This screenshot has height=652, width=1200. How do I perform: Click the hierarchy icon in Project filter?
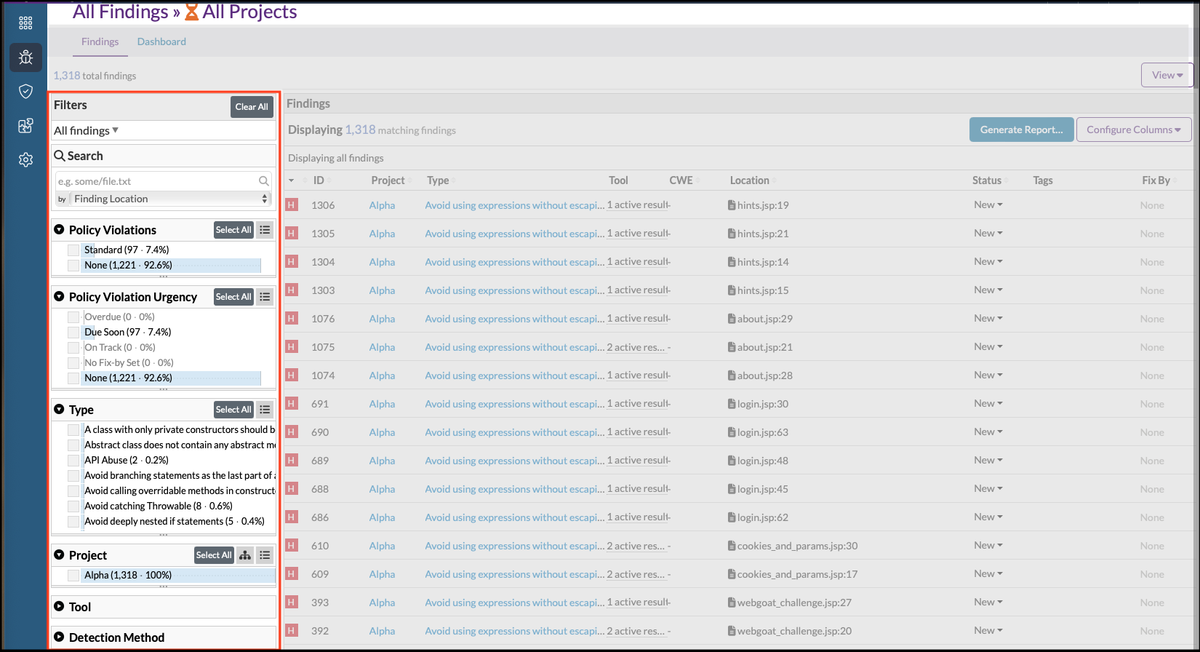click(x=245, y=555)
